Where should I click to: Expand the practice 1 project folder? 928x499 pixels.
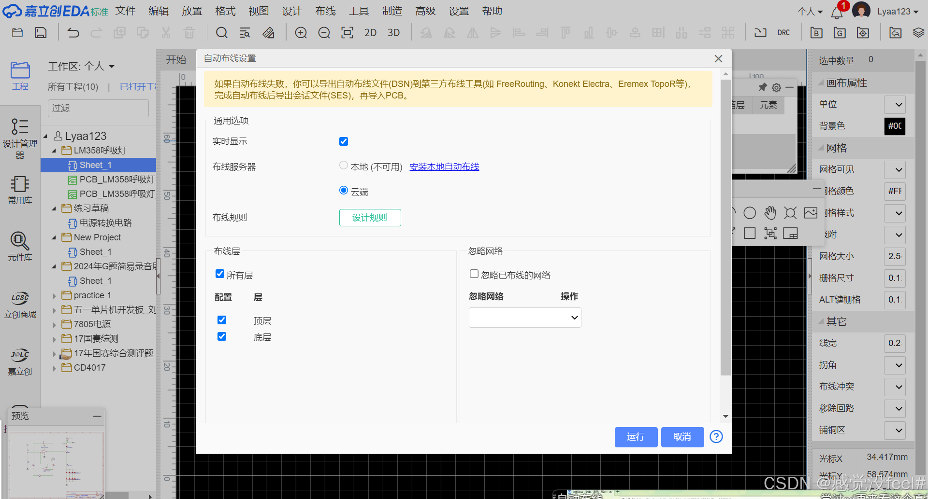[54, 296]
